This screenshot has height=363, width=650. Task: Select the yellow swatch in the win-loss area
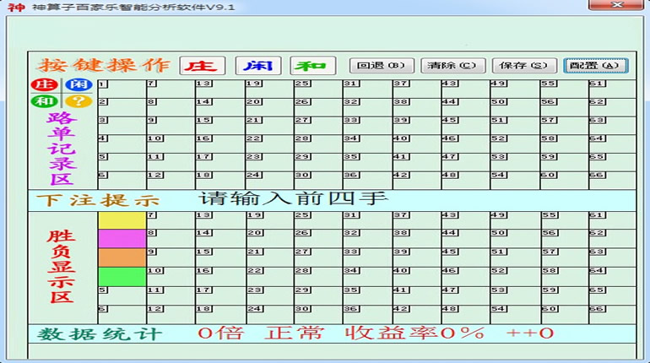[122, 220]
